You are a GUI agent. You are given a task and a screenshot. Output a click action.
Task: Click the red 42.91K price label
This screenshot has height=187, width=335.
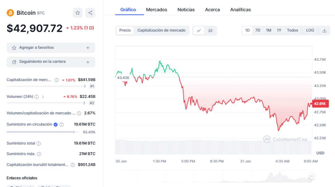coord(320,104)
